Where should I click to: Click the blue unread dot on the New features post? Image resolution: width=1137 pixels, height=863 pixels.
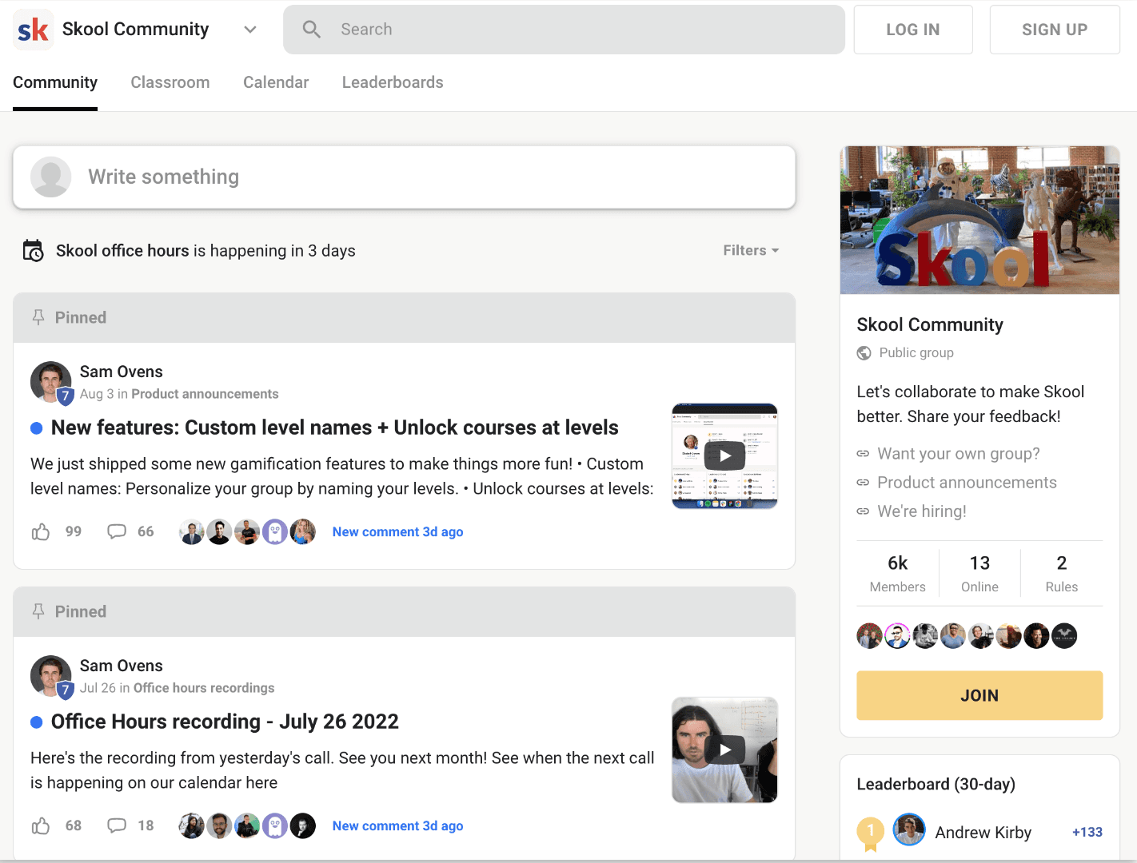point(37,428)
